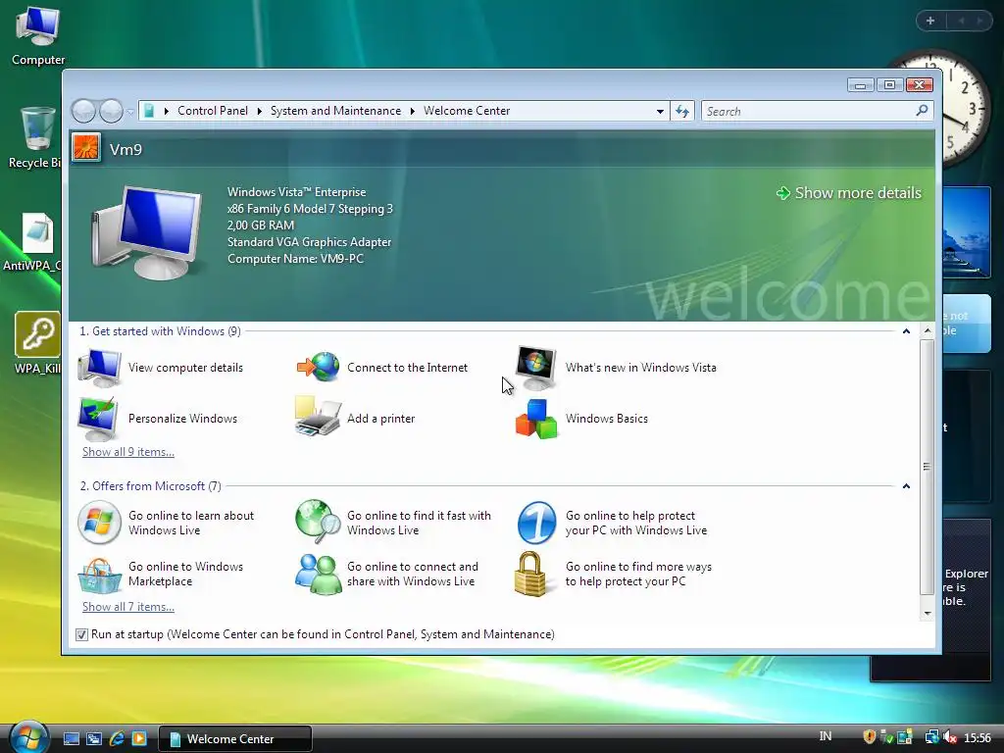
Task: Open the address bar history dropdown
Action: [660, 112]
